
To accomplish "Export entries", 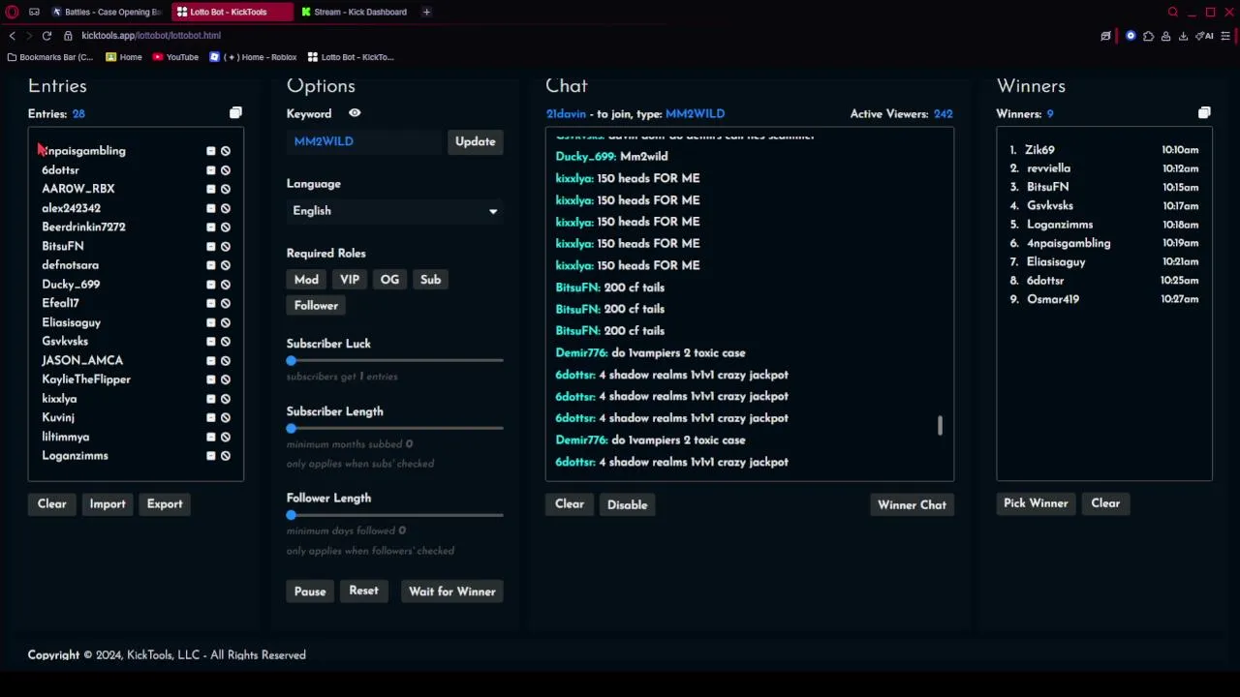I will 165,504.
